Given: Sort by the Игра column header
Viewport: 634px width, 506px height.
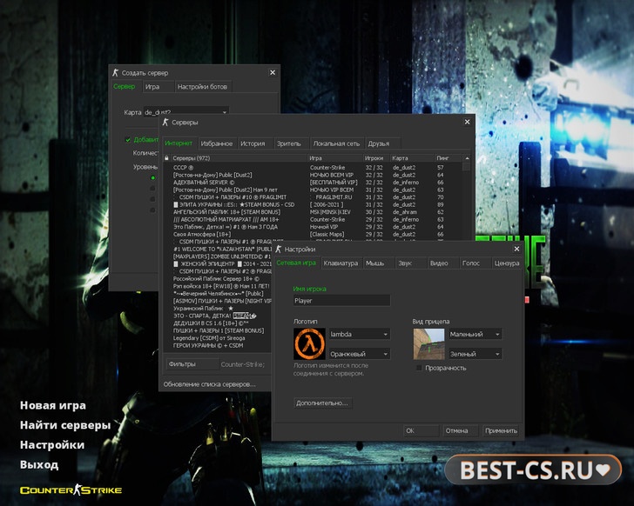Looking at the screenshot, I should (x=335, y=158).
